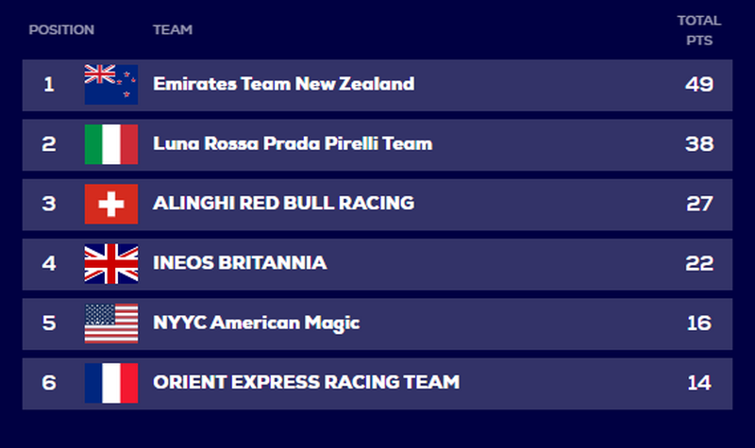Open Emirates Team New Zealand team name
The image size is (755, 448).
tap(284, 84)
